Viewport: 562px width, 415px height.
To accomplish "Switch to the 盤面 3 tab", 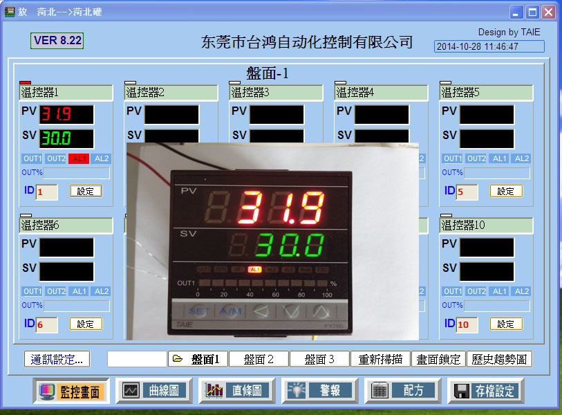I will click(x=319, y=359).
